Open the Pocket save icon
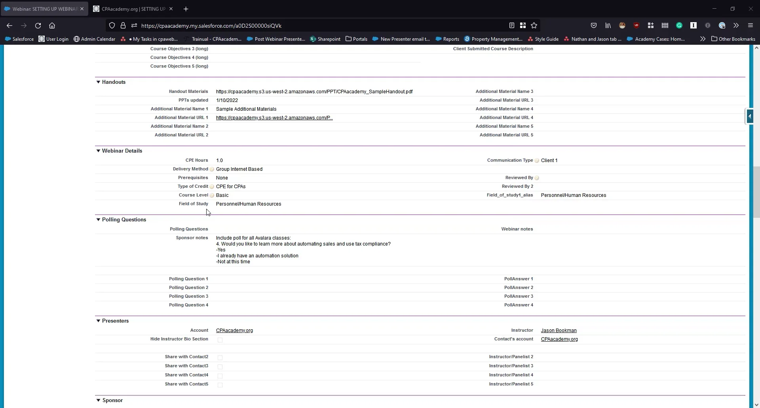 594,26
